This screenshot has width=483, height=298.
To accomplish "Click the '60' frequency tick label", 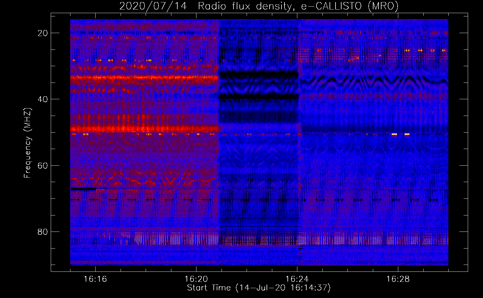I will (43, 165).
